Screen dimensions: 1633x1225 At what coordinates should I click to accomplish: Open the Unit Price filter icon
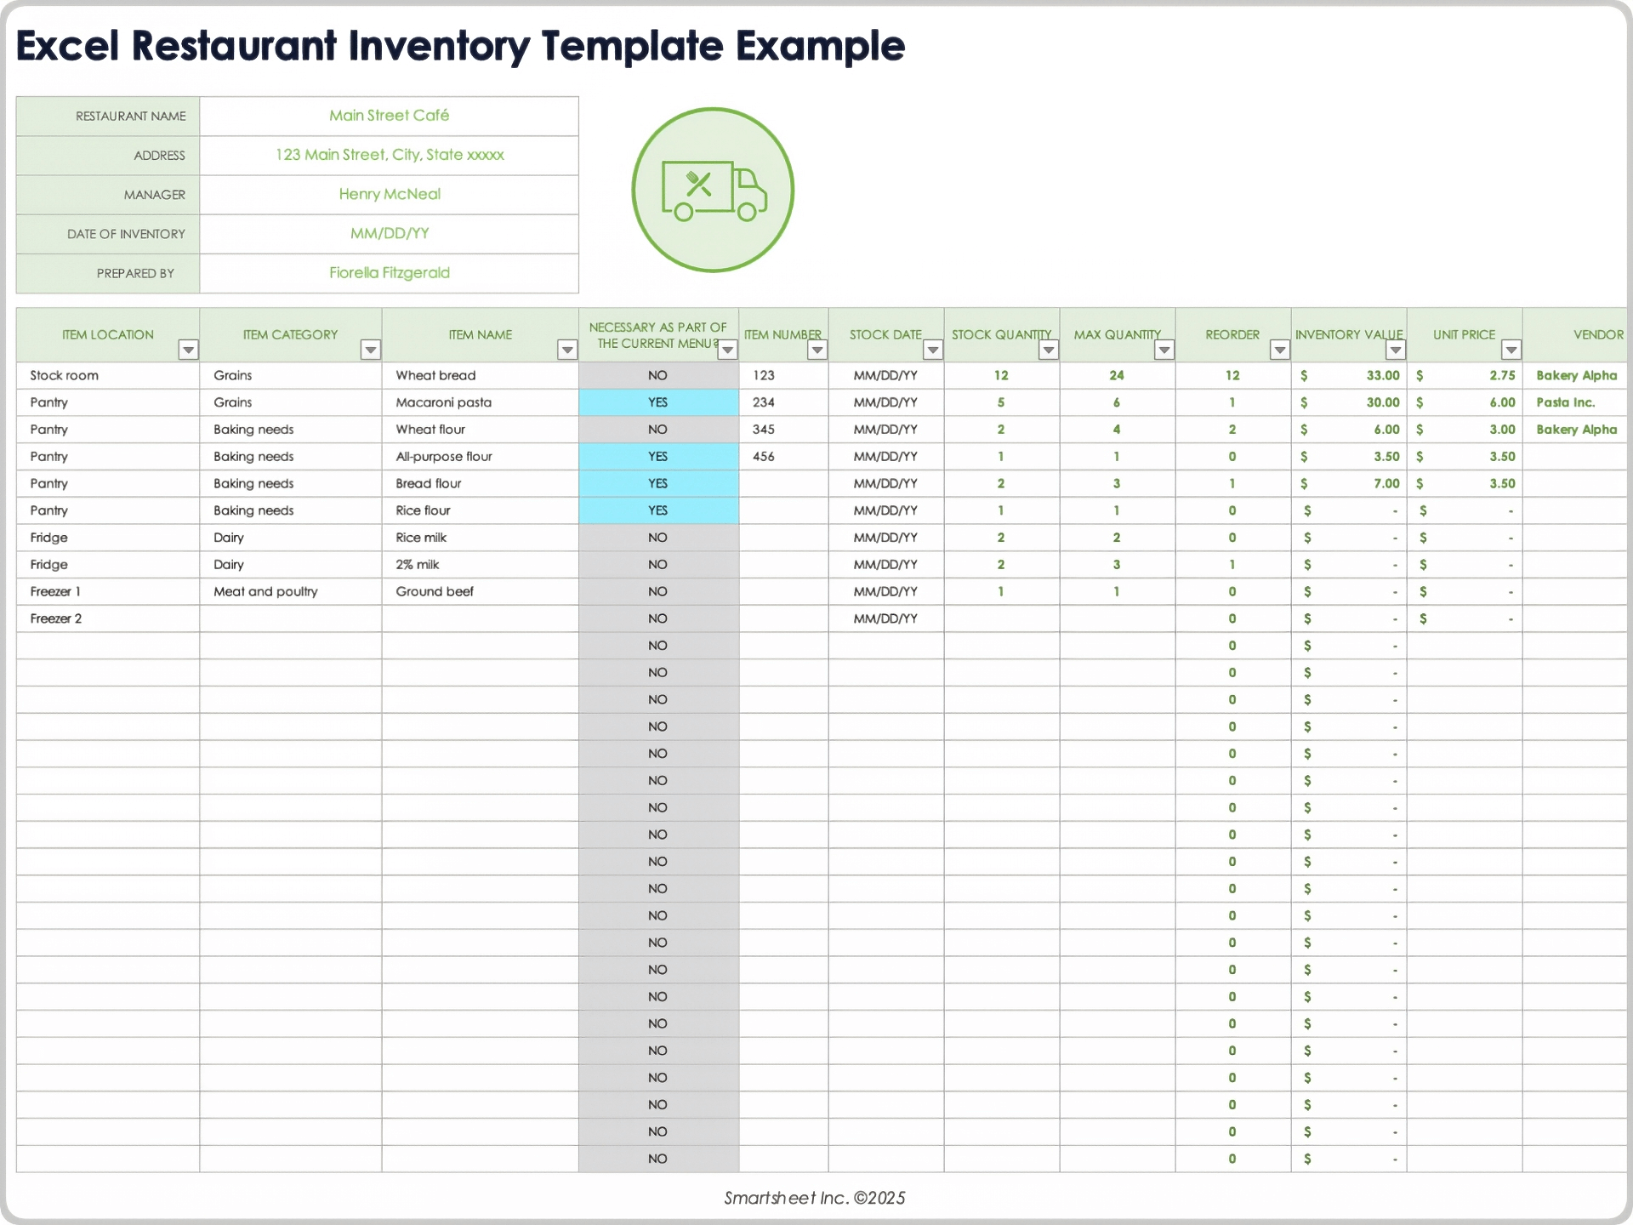point(1511,350)
